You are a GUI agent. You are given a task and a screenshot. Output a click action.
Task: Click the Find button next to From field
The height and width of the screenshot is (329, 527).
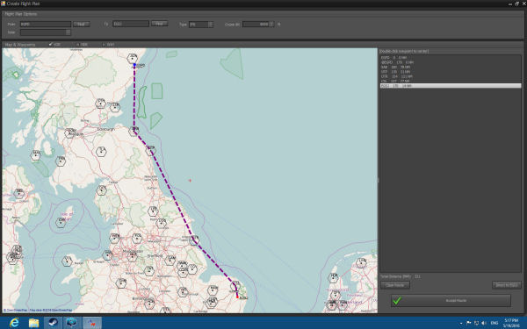82,25
